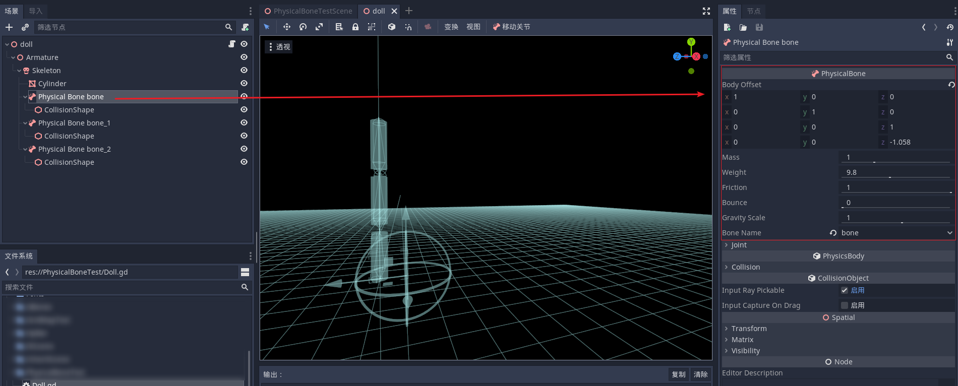Instance a child scene via link icon
Screen dimensions: 958x386
25,27
